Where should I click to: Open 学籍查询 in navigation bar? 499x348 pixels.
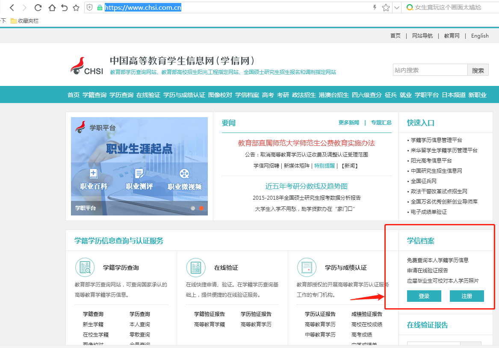94,95
